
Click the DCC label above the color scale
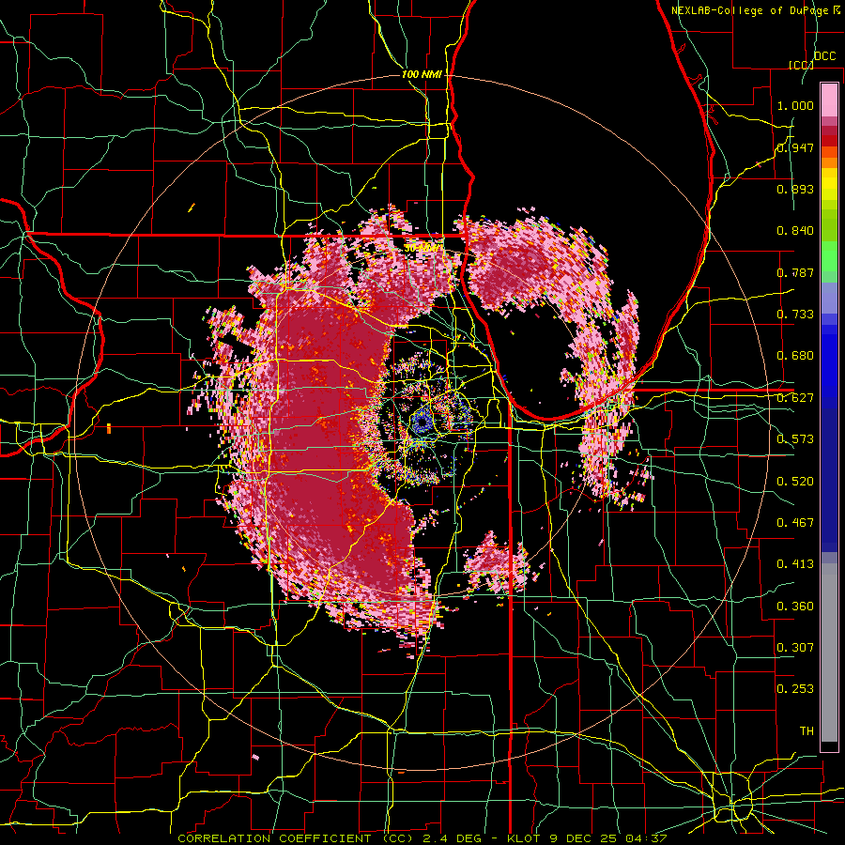click(824, 56)
